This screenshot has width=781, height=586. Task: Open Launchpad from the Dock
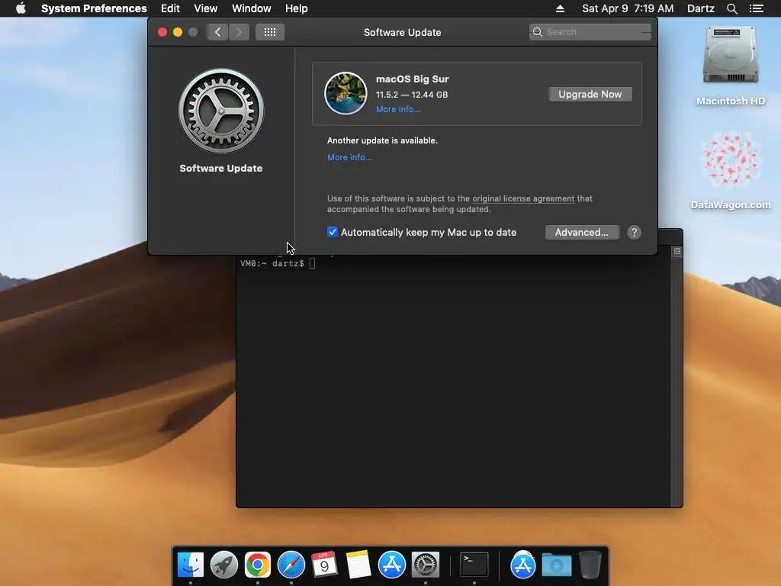click(224, 565)
